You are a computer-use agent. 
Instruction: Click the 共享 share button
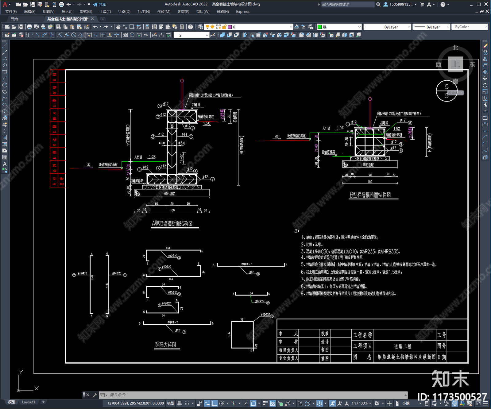[x=100, y=4]
